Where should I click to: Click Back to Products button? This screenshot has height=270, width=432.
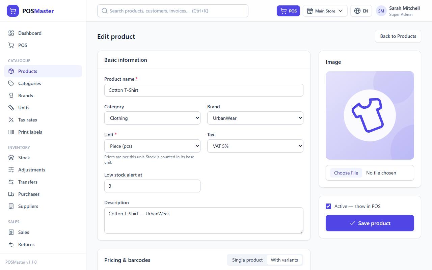click(x=398, y=36)
